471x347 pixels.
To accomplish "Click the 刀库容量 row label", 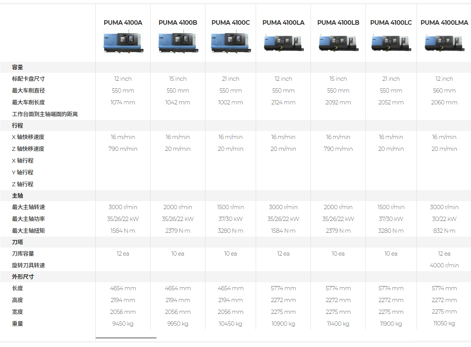I will (x=23, y=254).
